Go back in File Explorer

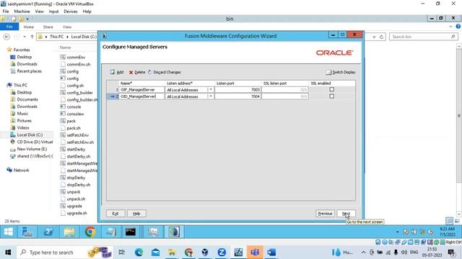pyautogui.click(x=6, y=37)
